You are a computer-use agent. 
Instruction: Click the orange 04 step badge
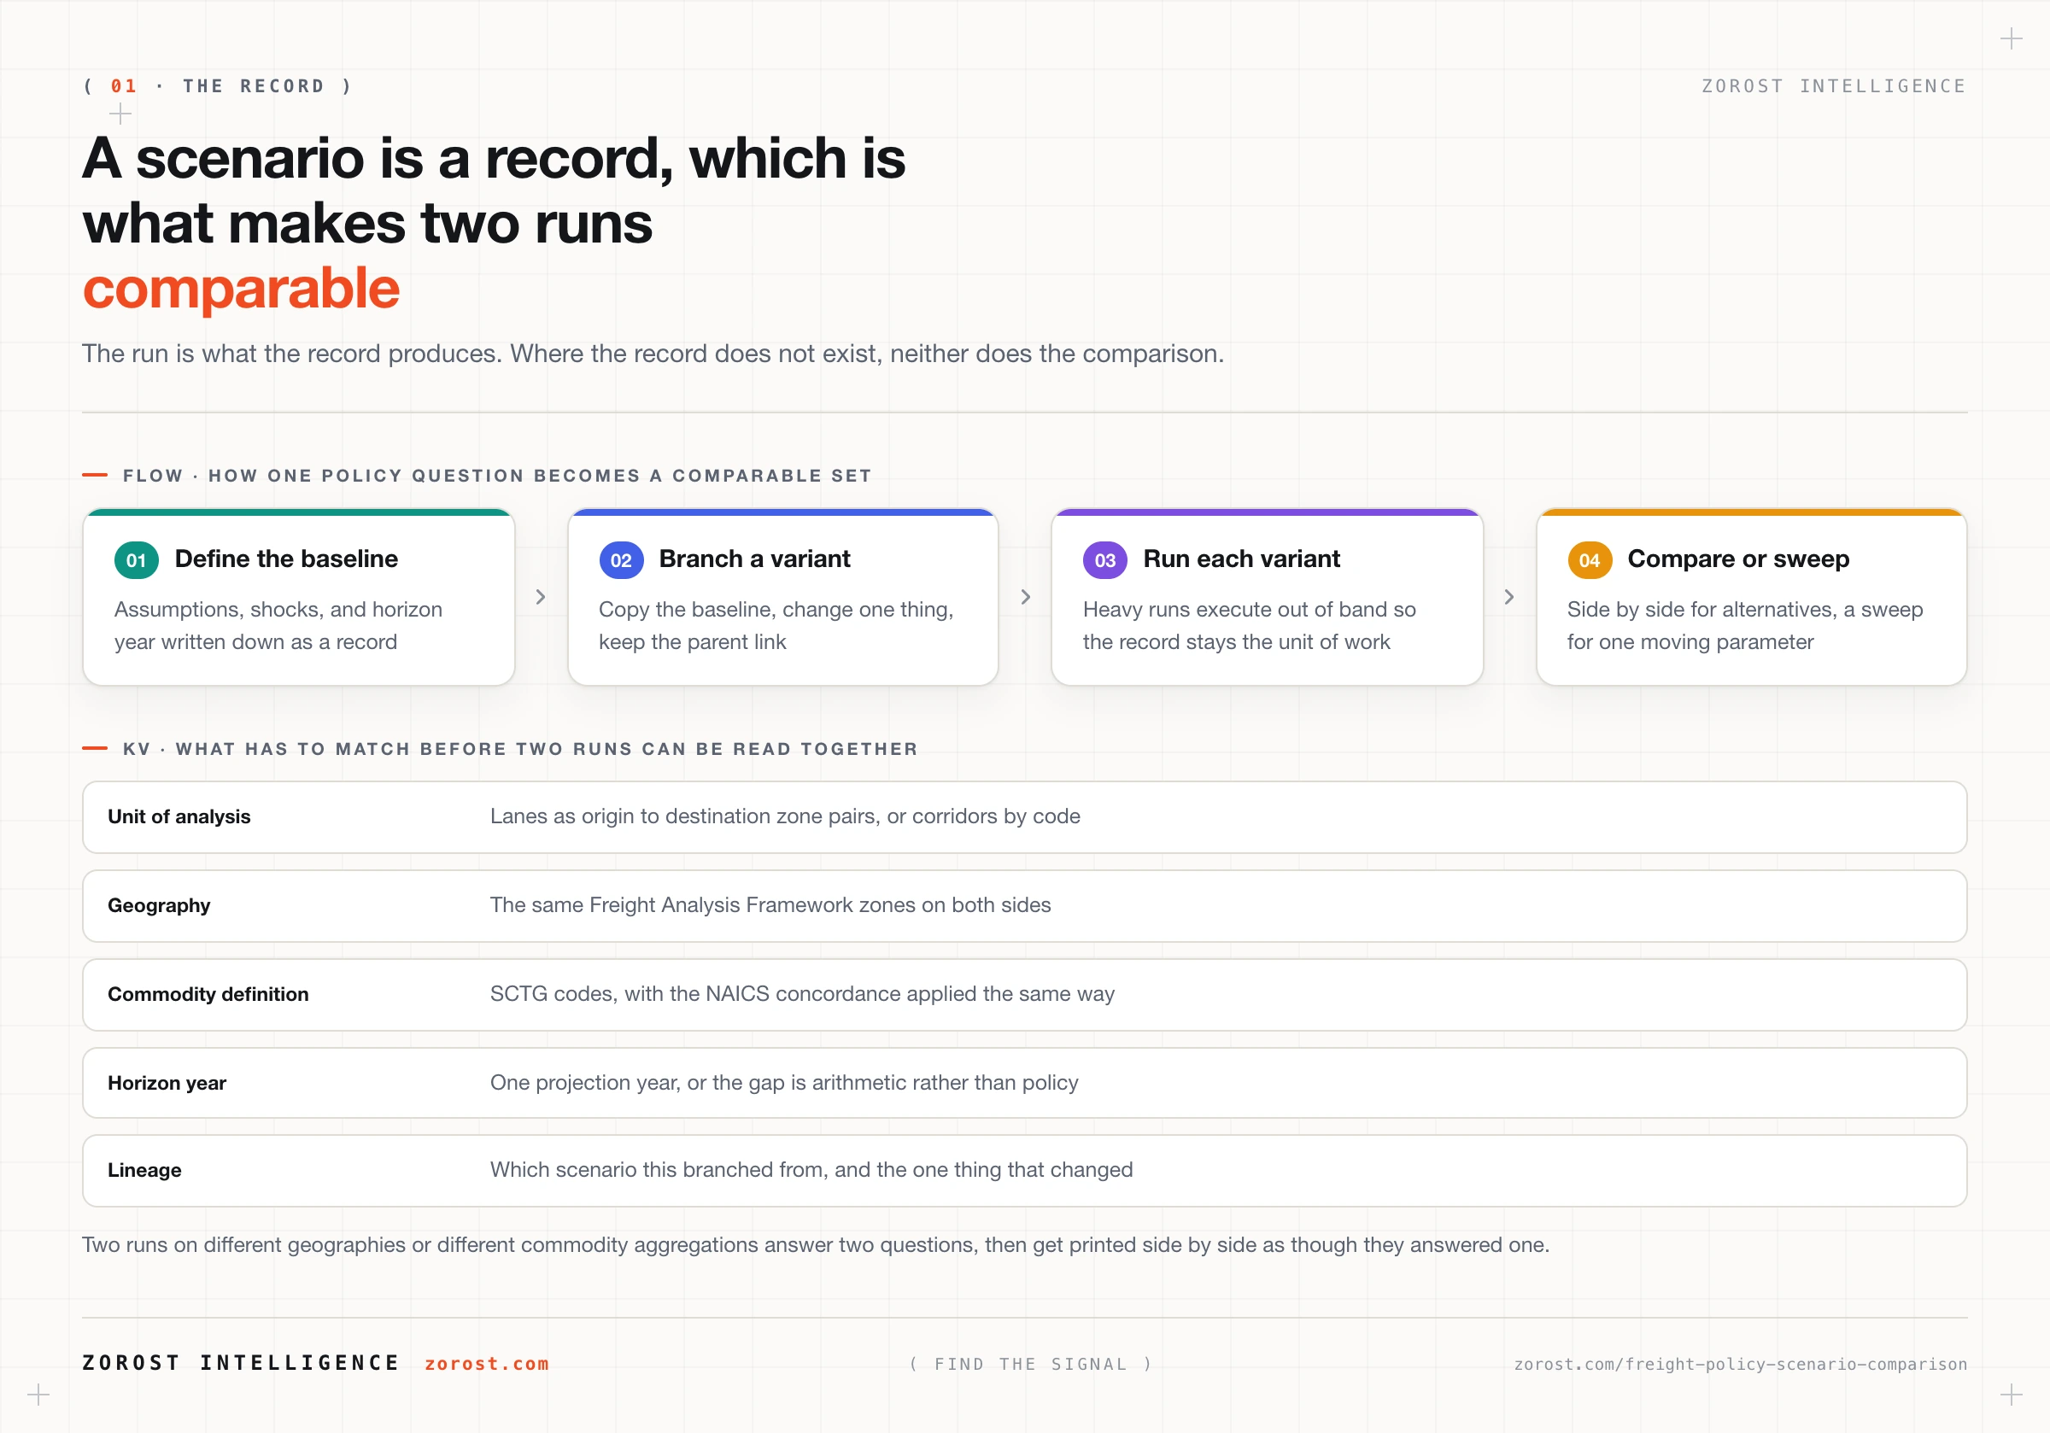1590,560
